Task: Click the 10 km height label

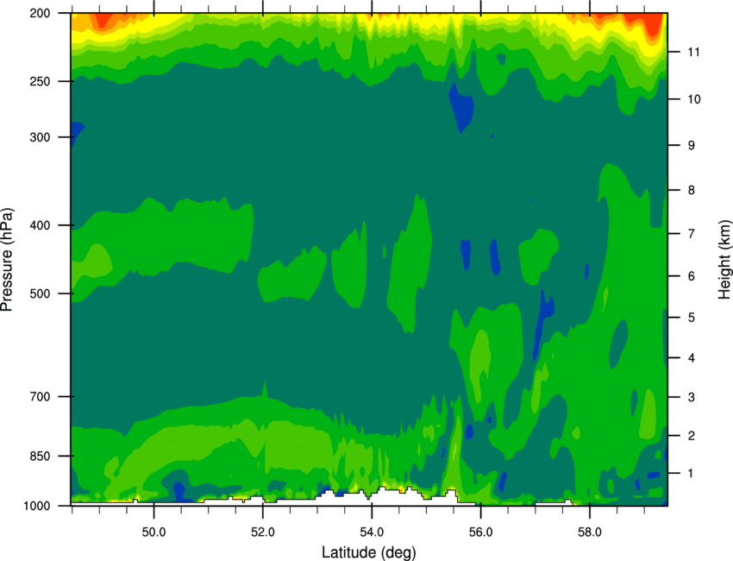Action: point(693,99)
